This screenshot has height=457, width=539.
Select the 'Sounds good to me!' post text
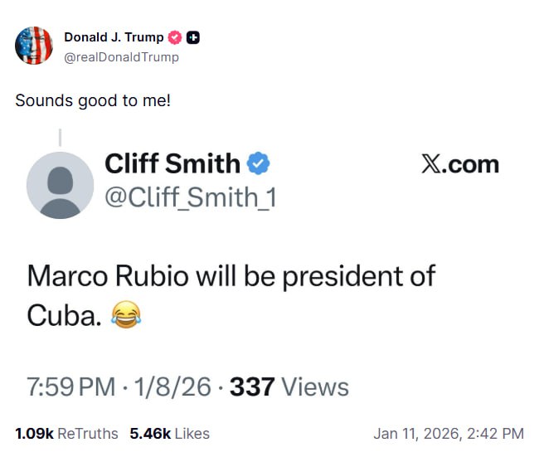point(93,100)
